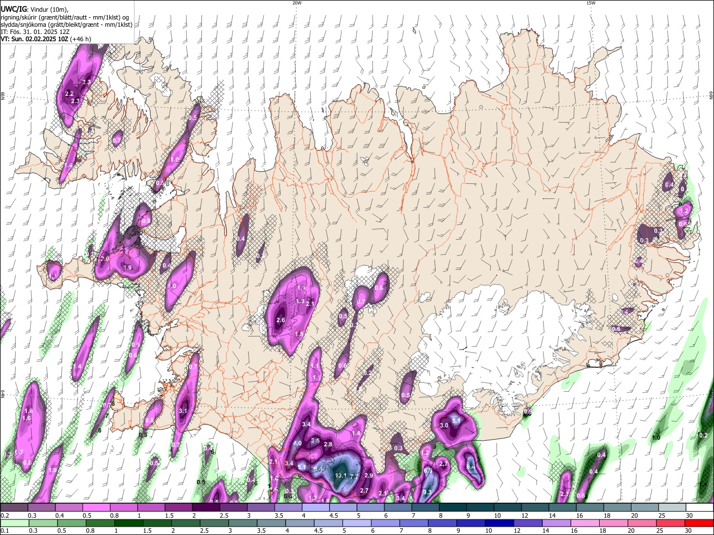Click the palest green 0.1–0.3 rain legend swatch
This screenshot has height=535, width=714.
pyautogui.click(x=15, y=523)
